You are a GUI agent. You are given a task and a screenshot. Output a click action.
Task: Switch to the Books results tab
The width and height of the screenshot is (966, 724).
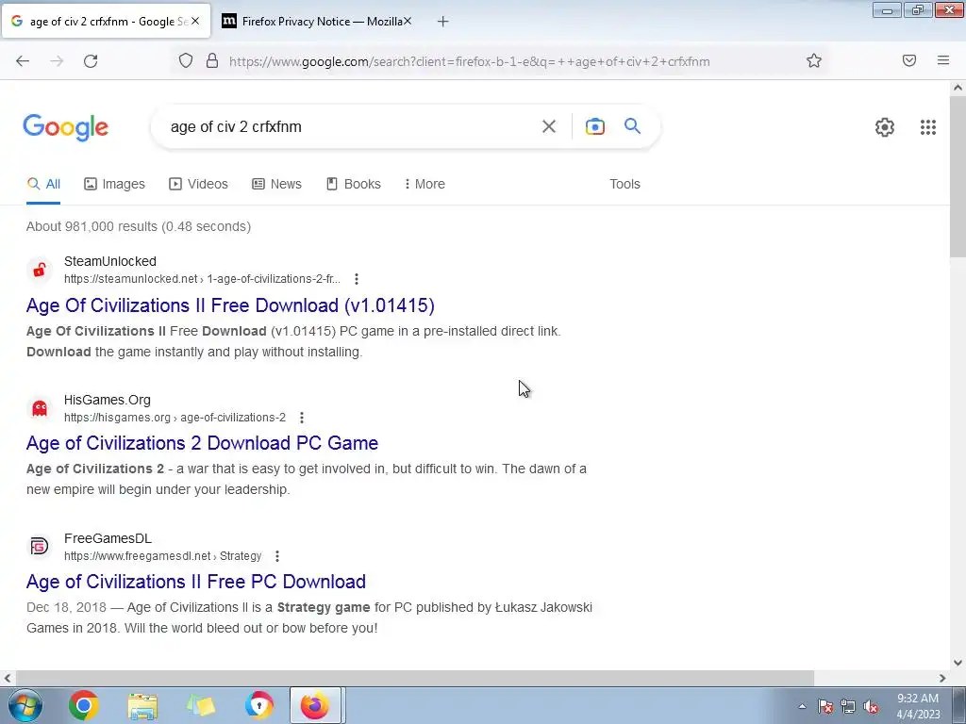coord(354,184)
